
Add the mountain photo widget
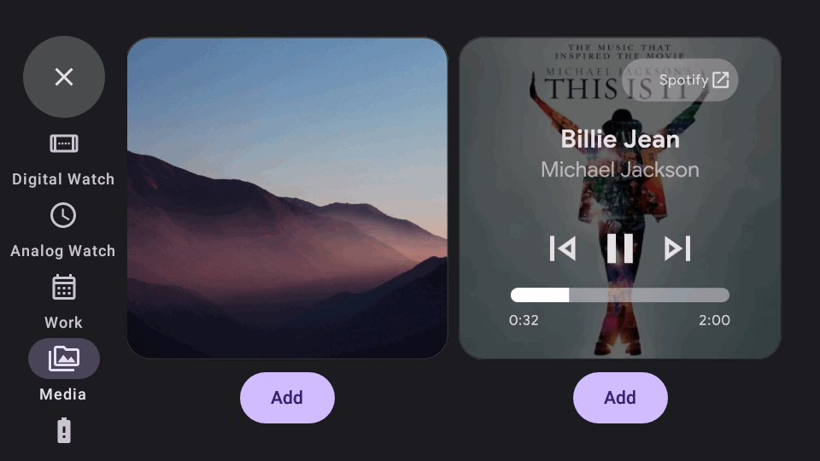(287, 398)
